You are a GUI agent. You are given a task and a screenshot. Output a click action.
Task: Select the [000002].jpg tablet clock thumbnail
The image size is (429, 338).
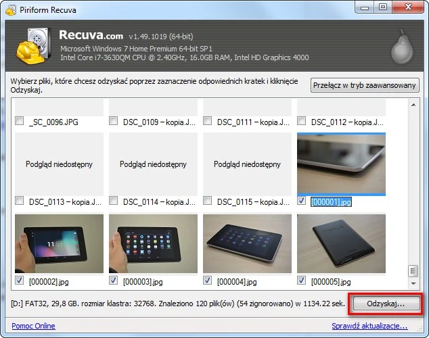(59, 243)
